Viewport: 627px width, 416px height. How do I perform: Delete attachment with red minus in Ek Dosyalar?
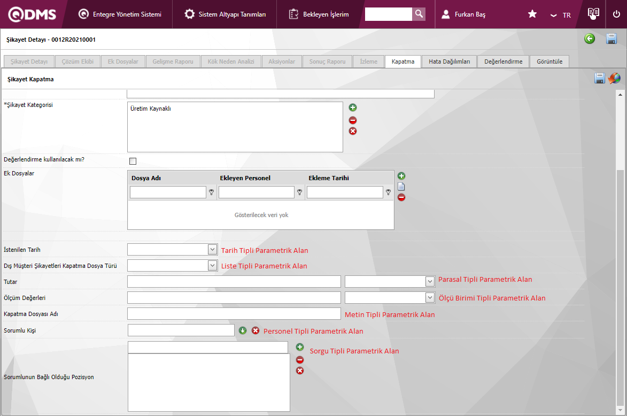pos(401,197)
